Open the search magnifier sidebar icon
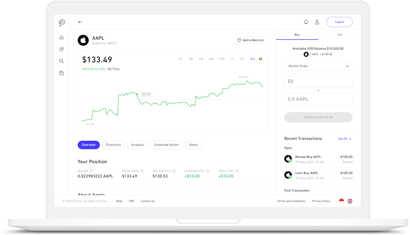 click(61, 61)
